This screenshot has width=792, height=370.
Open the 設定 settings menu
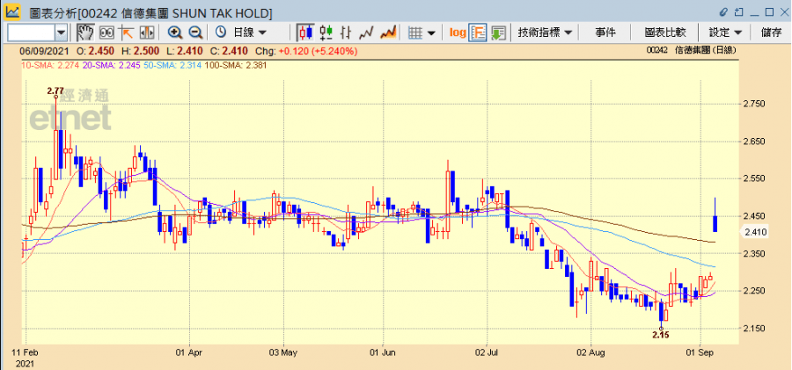coord(726,33)
